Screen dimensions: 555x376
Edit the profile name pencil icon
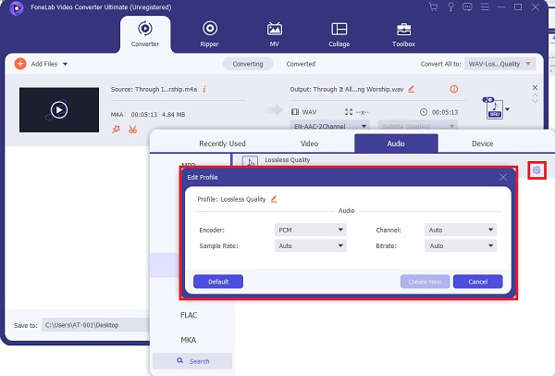(274, 199)
